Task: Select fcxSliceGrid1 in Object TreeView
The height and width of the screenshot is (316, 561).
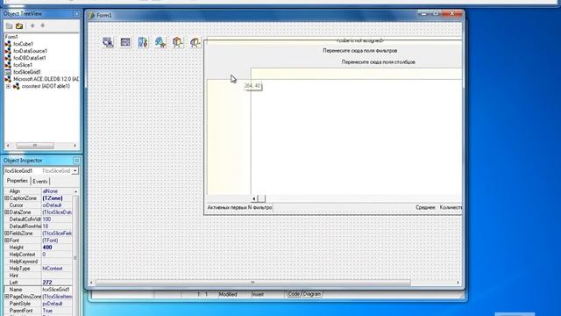Action: [27, 72]
